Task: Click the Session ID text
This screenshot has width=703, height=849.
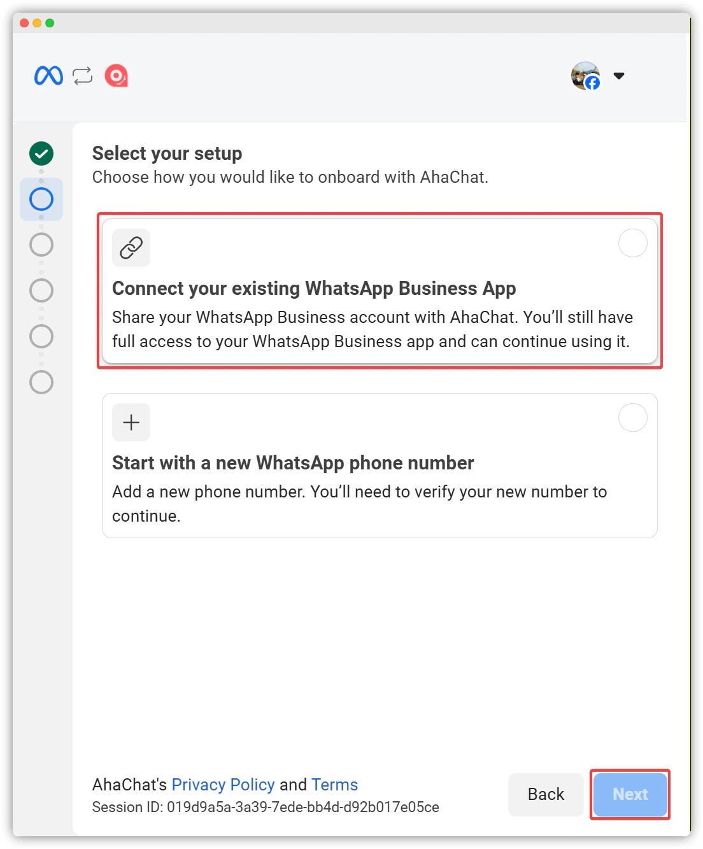Action: tap(266, 807)
